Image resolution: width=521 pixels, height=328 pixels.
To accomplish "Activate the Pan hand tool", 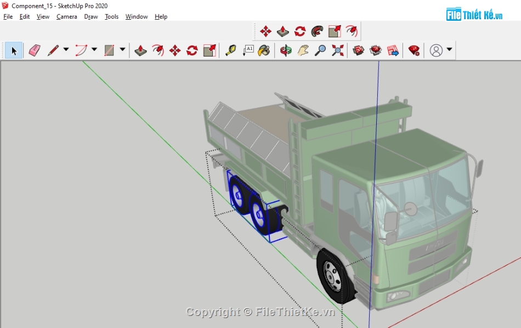I will (x=303, y=50).
